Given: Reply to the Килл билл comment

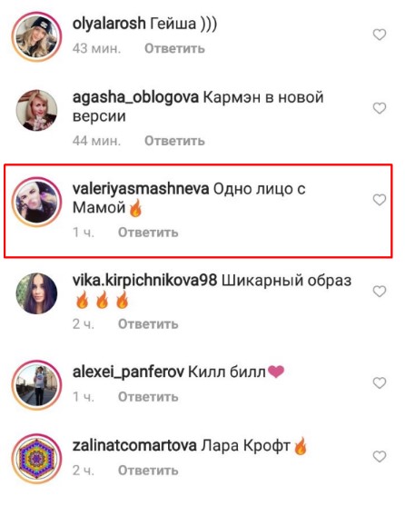Looking at the screenshot, I should pyautogui.click(x=148, y=397).
